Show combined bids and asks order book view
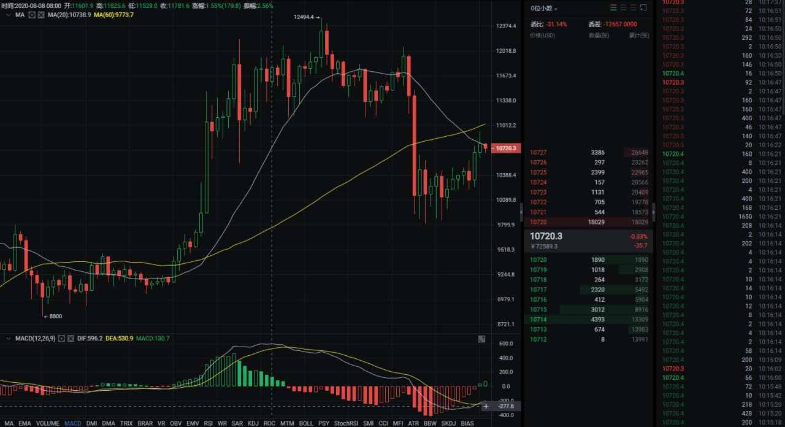The image size is (785, 427). [614, 7]
